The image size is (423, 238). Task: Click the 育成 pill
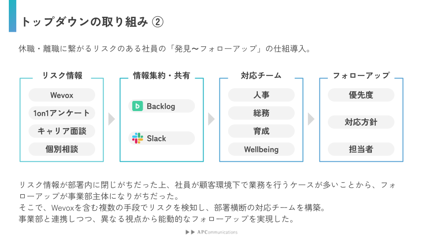point(261,131)
